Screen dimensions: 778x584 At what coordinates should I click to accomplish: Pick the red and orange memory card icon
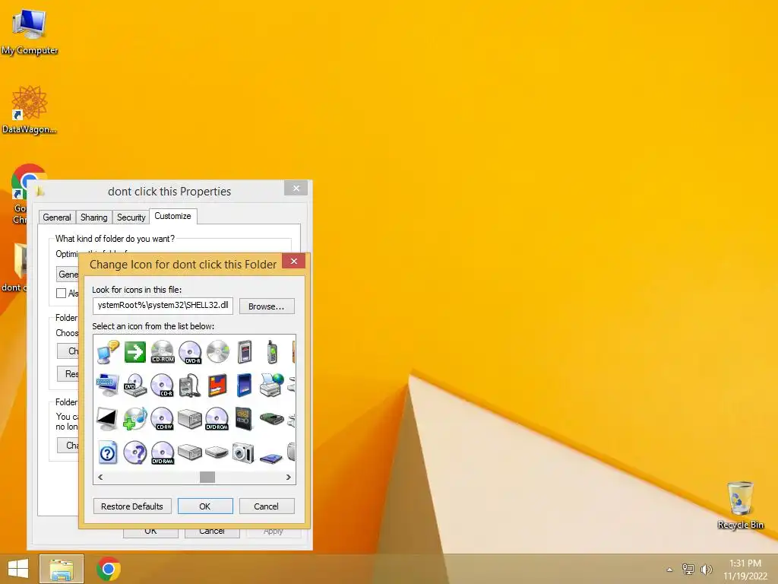217,386
